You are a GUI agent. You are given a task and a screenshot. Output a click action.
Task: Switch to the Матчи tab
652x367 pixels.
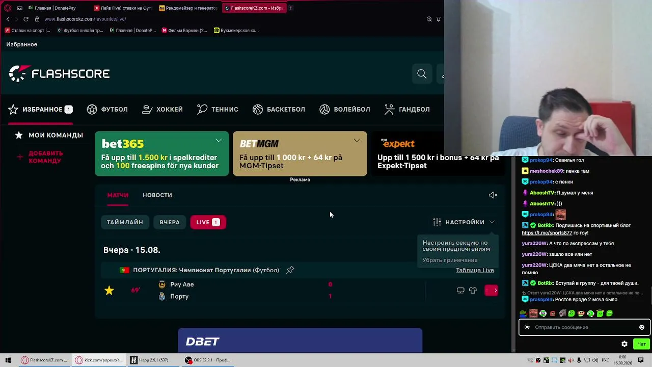pos(118,195)
